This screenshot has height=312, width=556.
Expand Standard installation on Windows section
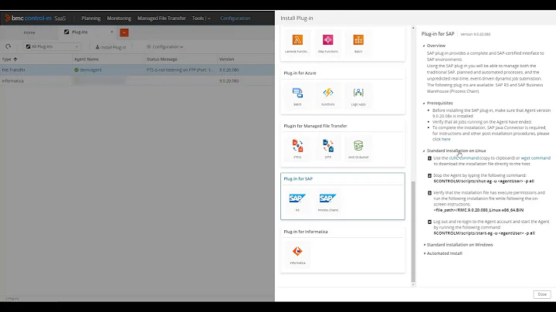pyautogui.click(x=425, y=245)
